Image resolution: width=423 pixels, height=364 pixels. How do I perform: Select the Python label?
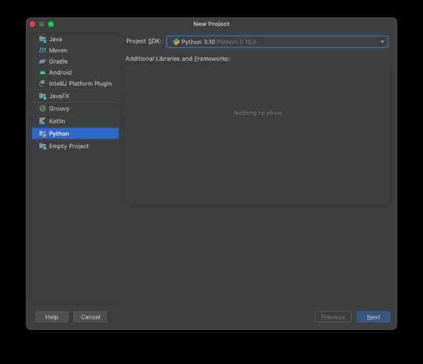tap(59, 134)
